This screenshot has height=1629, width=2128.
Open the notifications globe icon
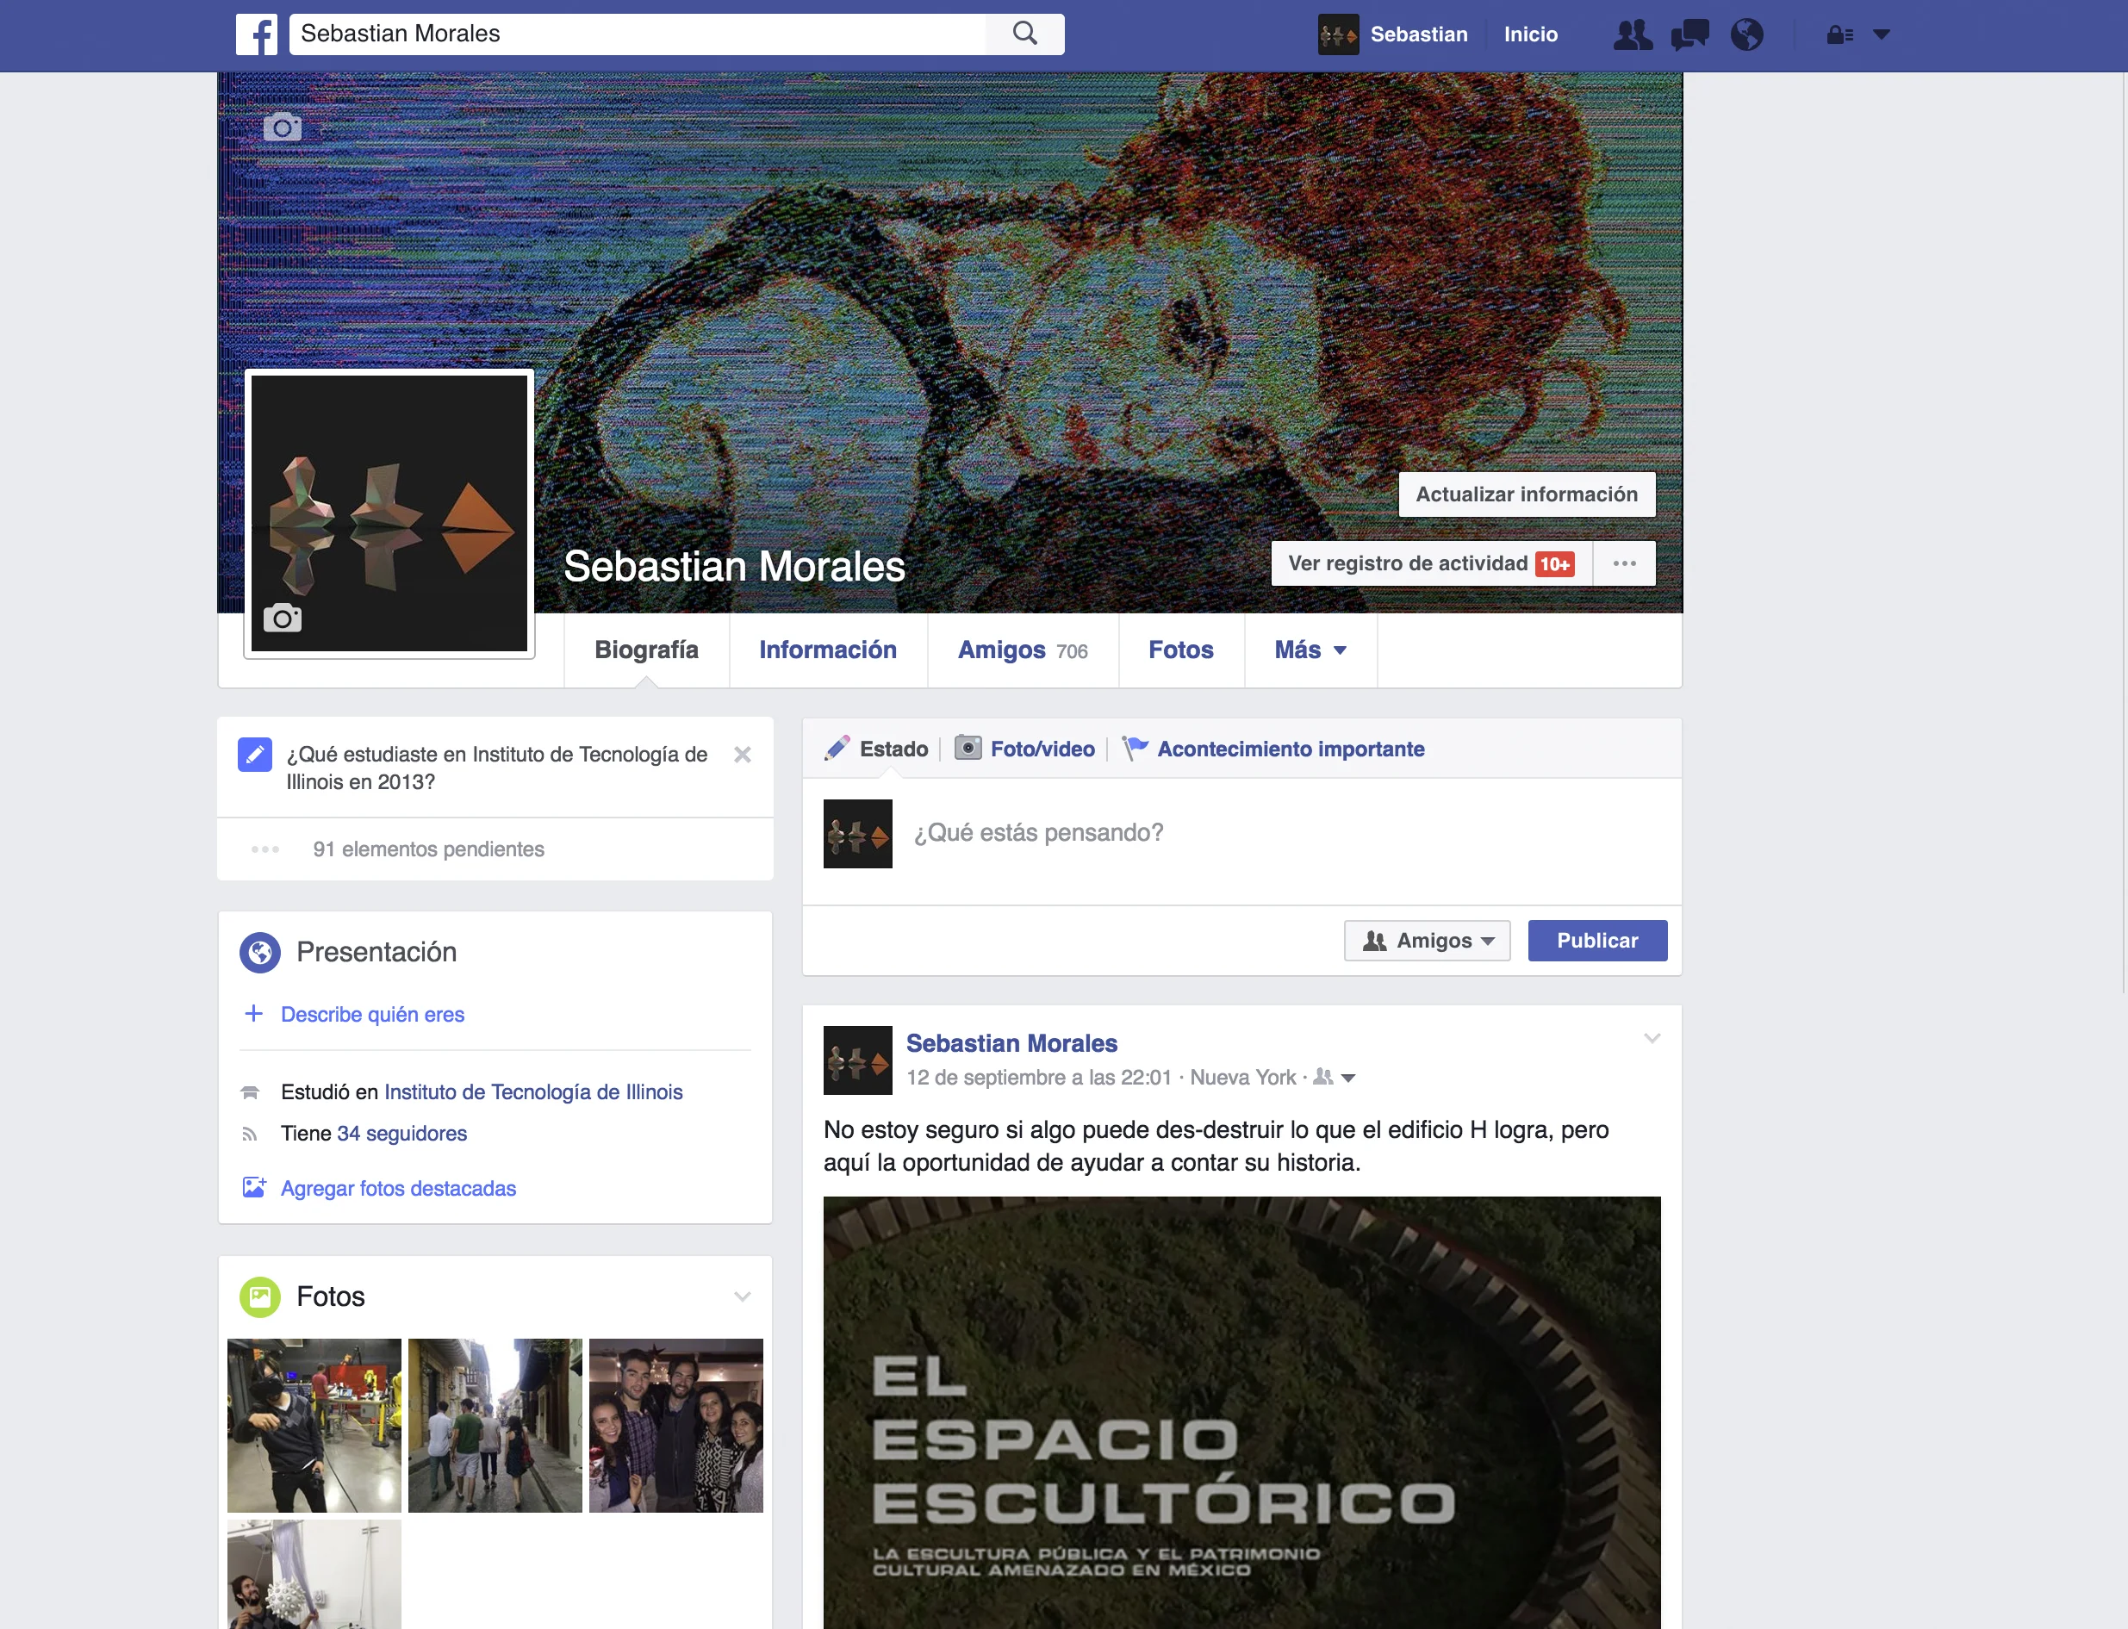1747,35
